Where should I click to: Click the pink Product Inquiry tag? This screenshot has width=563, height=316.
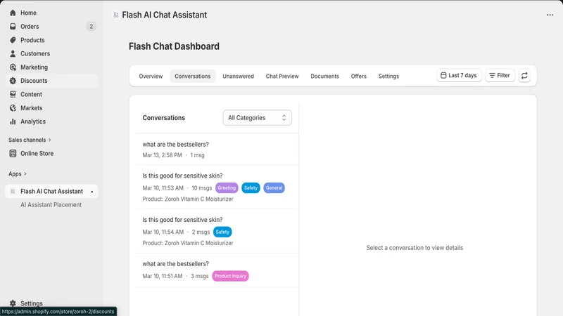230,276
